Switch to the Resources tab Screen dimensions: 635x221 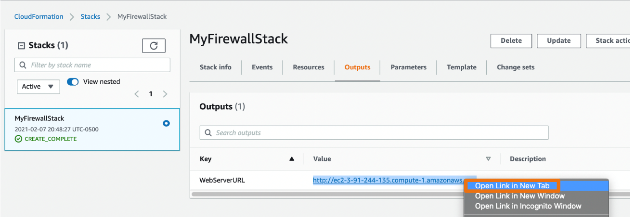[x=309, y=67]
